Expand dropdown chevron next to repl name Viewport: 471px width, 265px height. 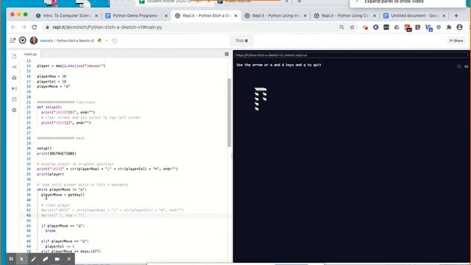106,40
